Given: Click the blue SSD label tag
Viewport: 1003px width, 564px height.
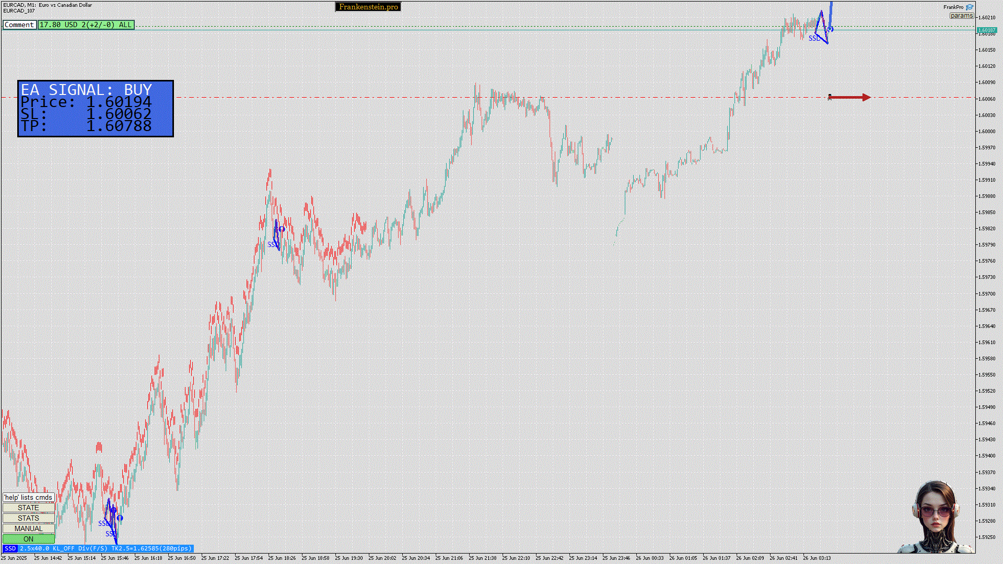Looking at the screenshot, I should [x=10, y=548].
